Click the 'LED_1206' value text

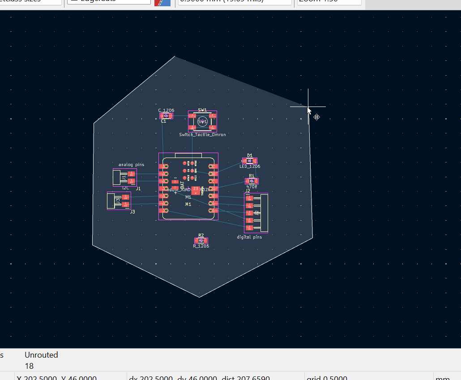click(250, 167)
